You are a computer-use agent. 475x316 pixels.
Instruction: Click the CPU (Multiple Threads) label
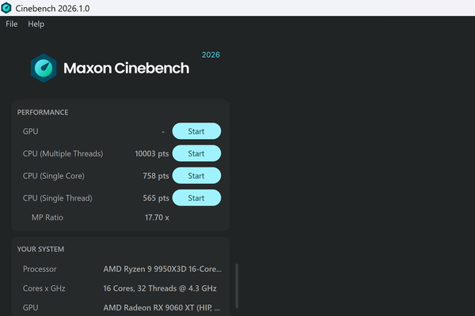63,153
